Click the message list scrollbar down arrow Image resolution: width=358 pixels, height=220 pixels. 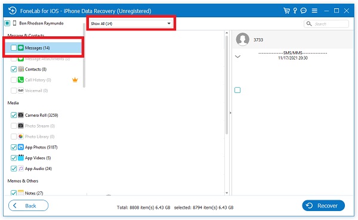click(x=227, y=193)
